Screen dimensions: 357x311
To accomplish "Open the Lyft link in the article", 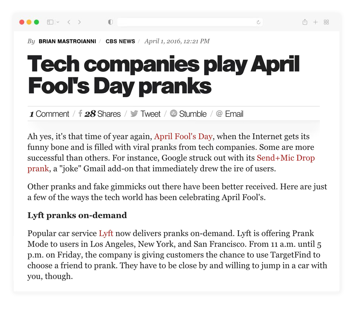I will click(x=106, y=233).
